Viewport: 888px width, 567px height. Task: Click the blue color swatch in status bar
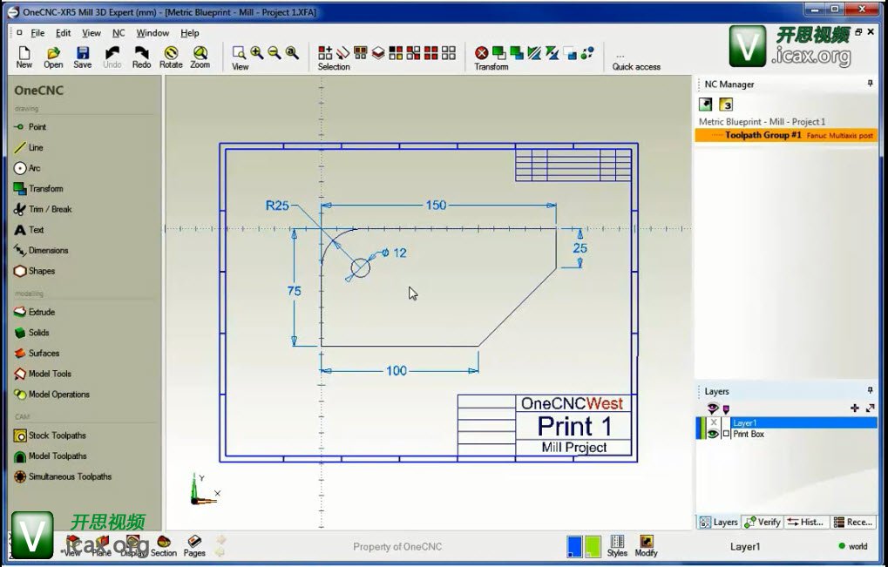coord(574,547)
